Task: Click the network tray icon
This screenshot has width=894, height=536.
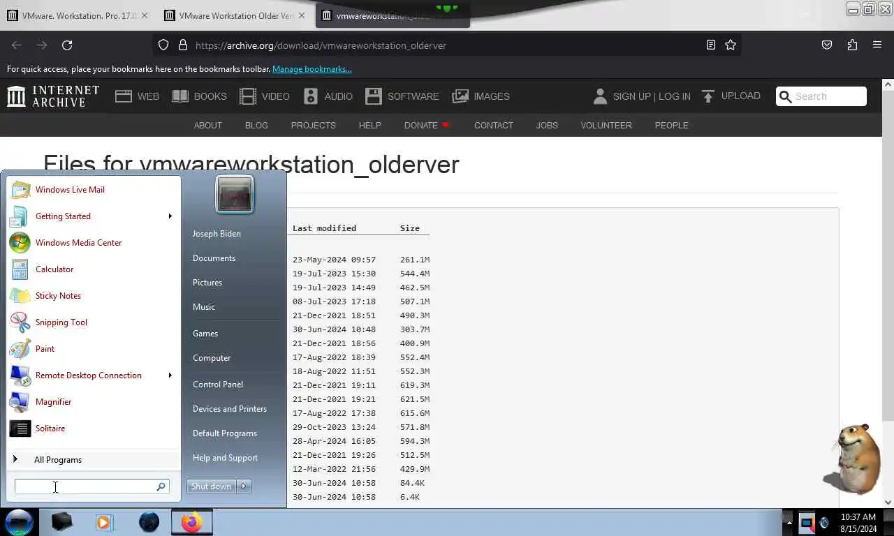Action: point(807,523)
